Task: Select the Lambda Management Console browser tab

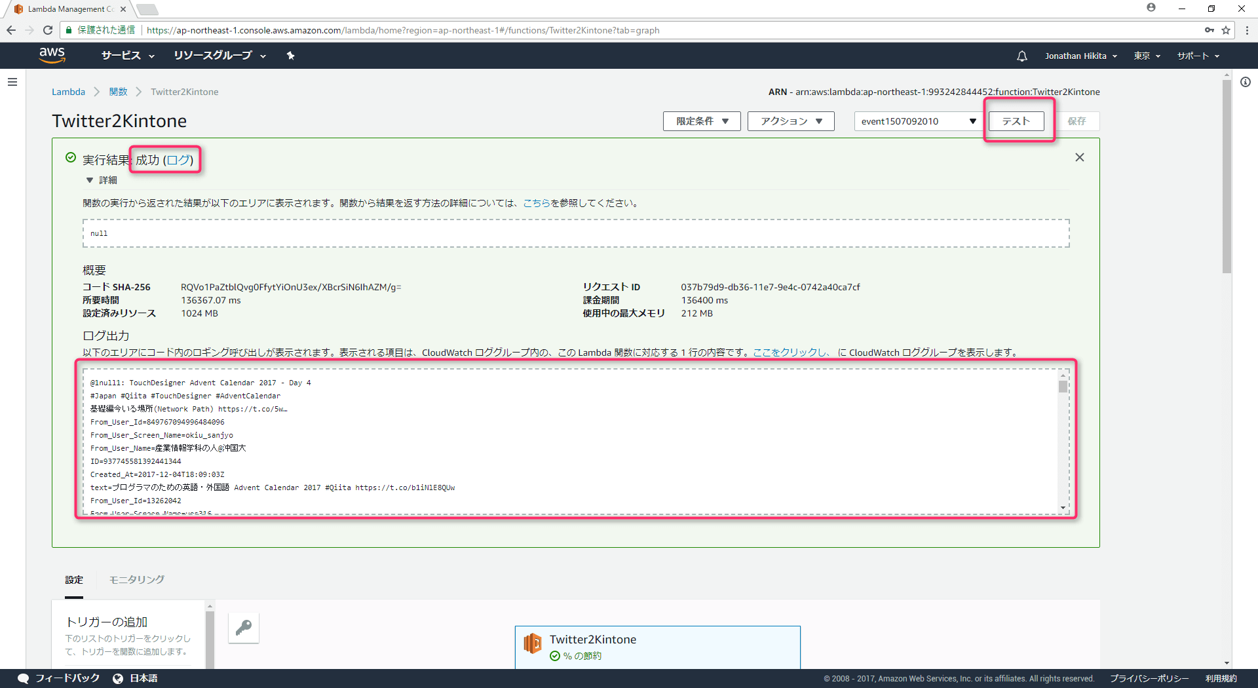Action: click(70, 9)
